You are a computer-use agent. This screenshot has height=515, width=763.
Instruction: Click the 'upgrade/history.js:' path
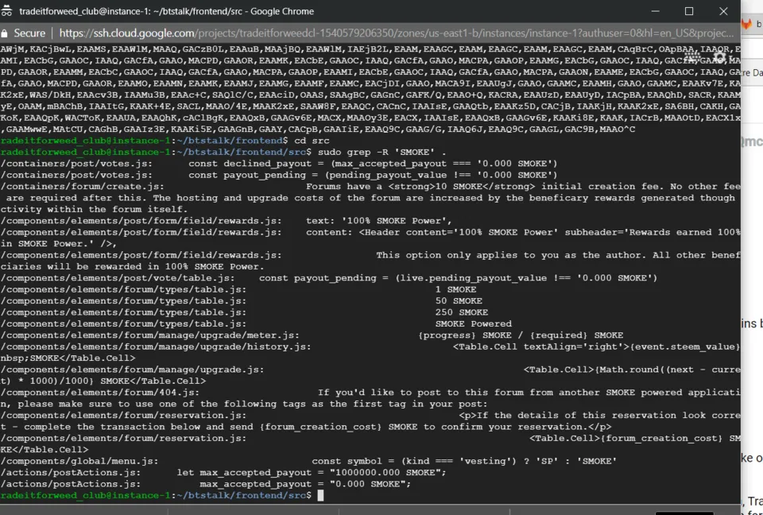pos(257,347)
